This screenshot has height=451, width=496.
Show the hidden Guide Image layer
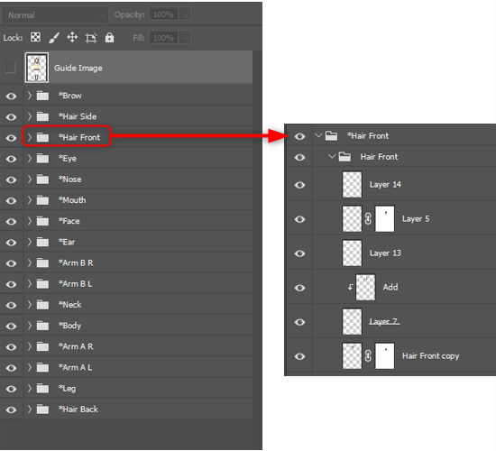tap(11, 68)
